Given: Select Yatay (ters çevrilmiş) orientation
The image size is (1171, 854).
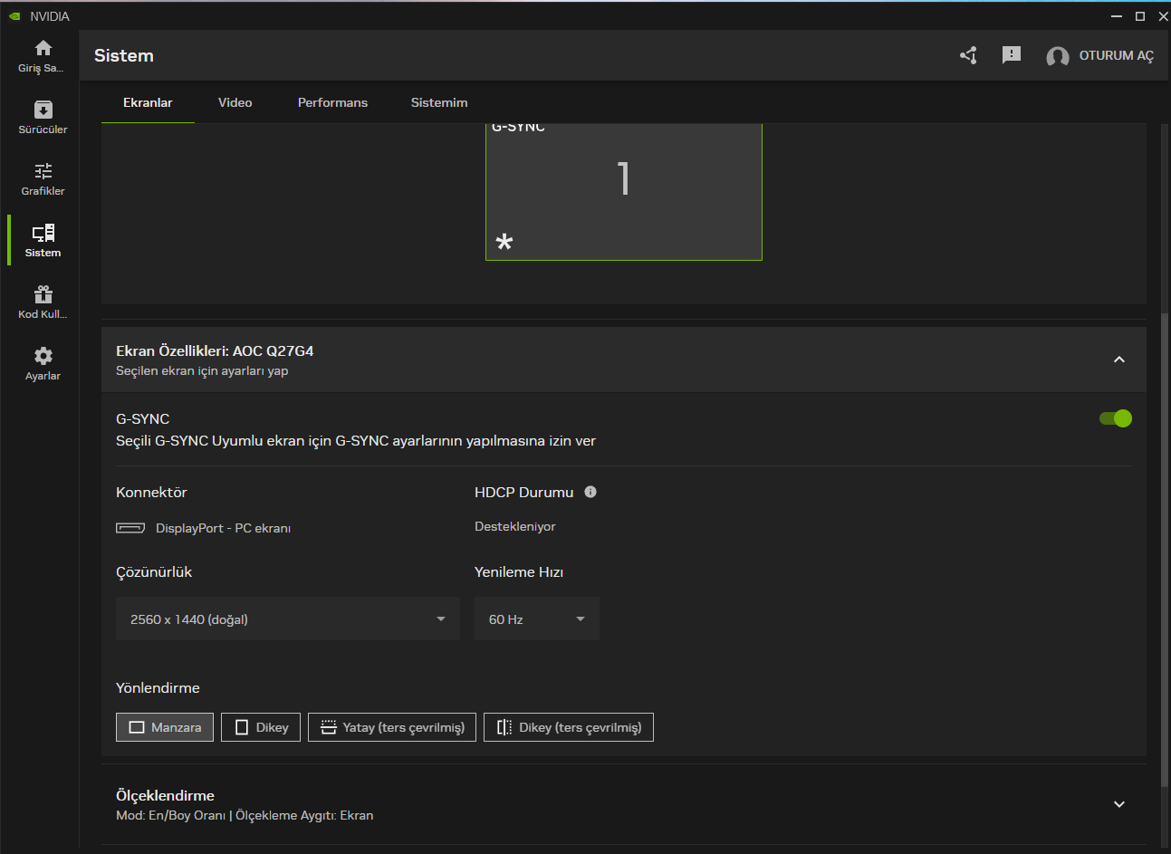Looking at the screenshot, I should point(392,727).
